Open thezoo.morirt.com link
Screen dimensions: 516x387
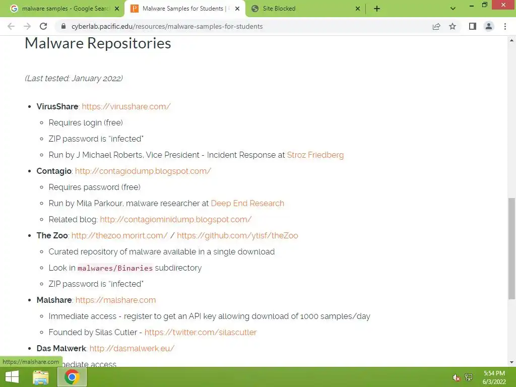119,235
